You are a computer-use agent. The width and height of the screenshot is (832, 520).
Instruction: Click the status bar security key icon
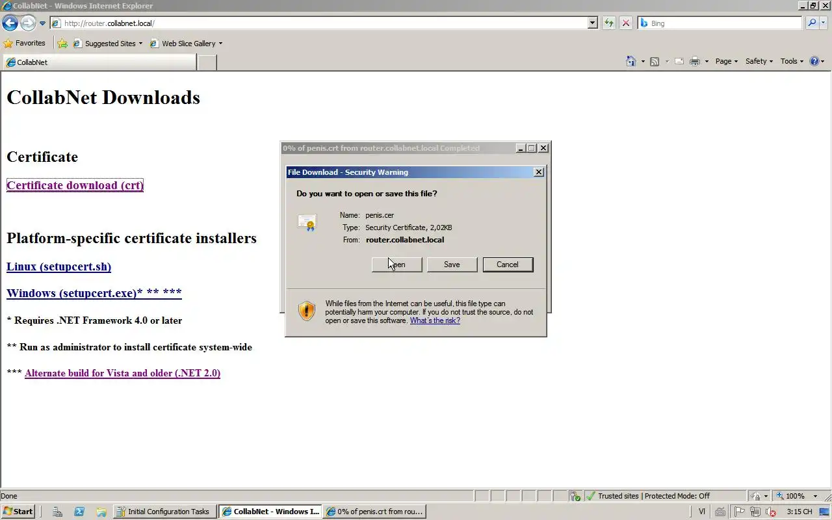(575, 496)
